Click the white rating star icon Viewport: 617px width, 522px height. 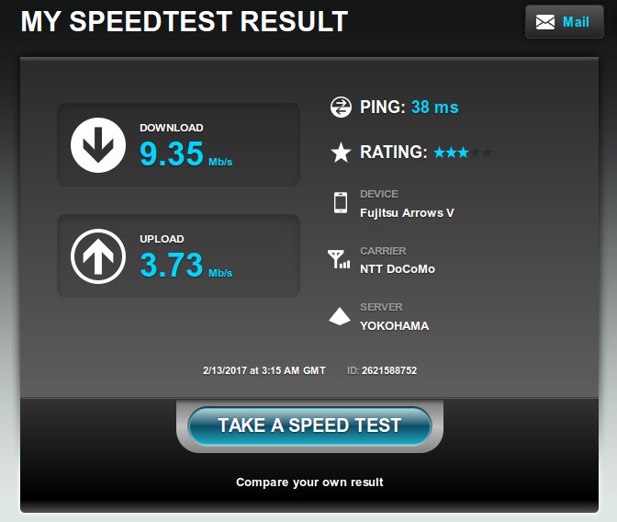point(341,153)
